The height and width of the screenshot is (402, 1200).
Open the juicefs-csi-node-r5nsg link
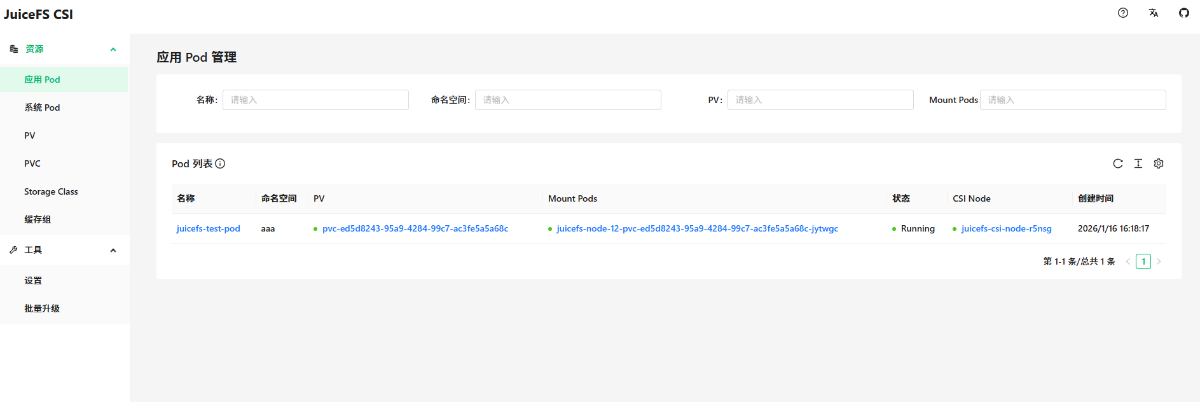[1006, 228]
